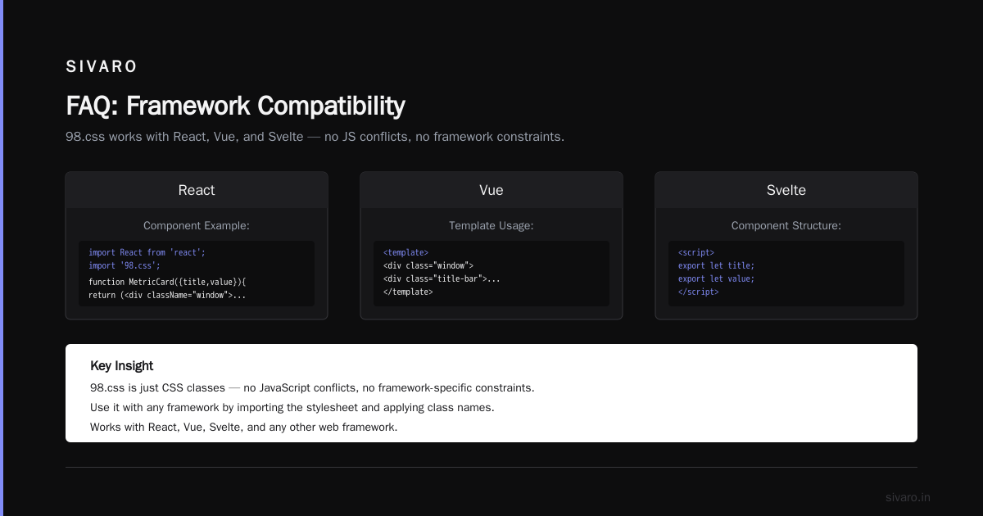Image resolution: width=983 pixels, height=516 pixels.
Task: Select the subtitle about React, Vue, and Svelte
Action: 315,136
